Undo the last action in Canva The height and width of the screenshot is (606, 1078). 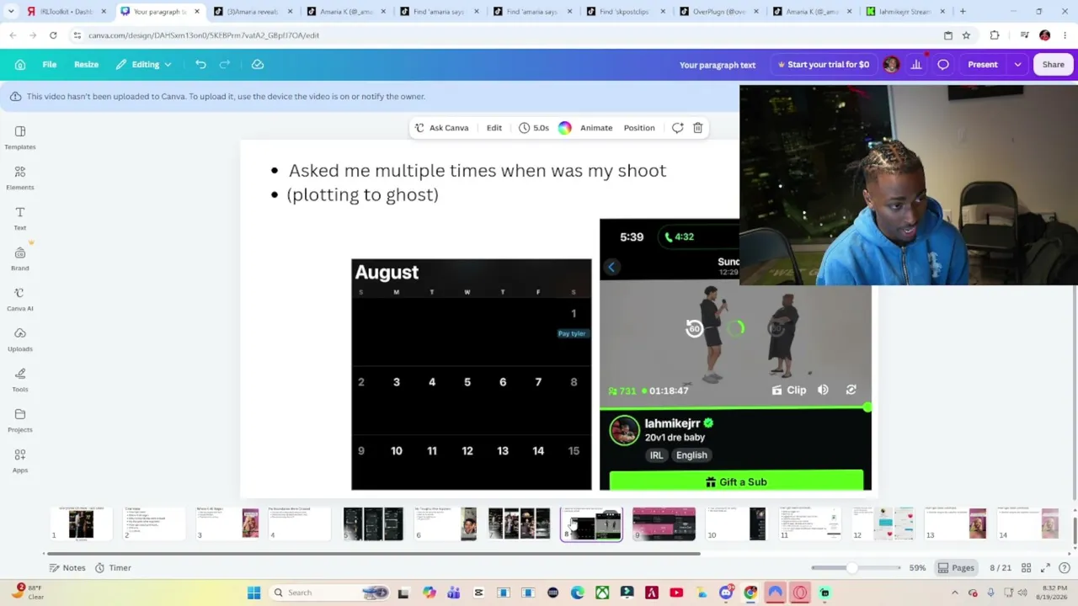[200, 65]
